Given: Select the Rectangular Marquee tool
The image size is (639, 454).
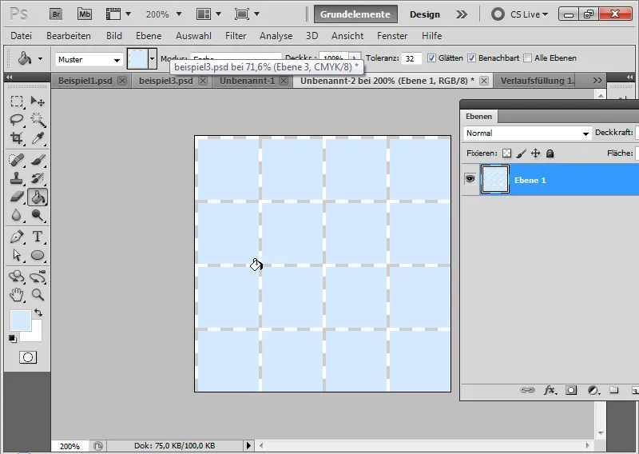Looking at the screenshot, I should (17, 102).
